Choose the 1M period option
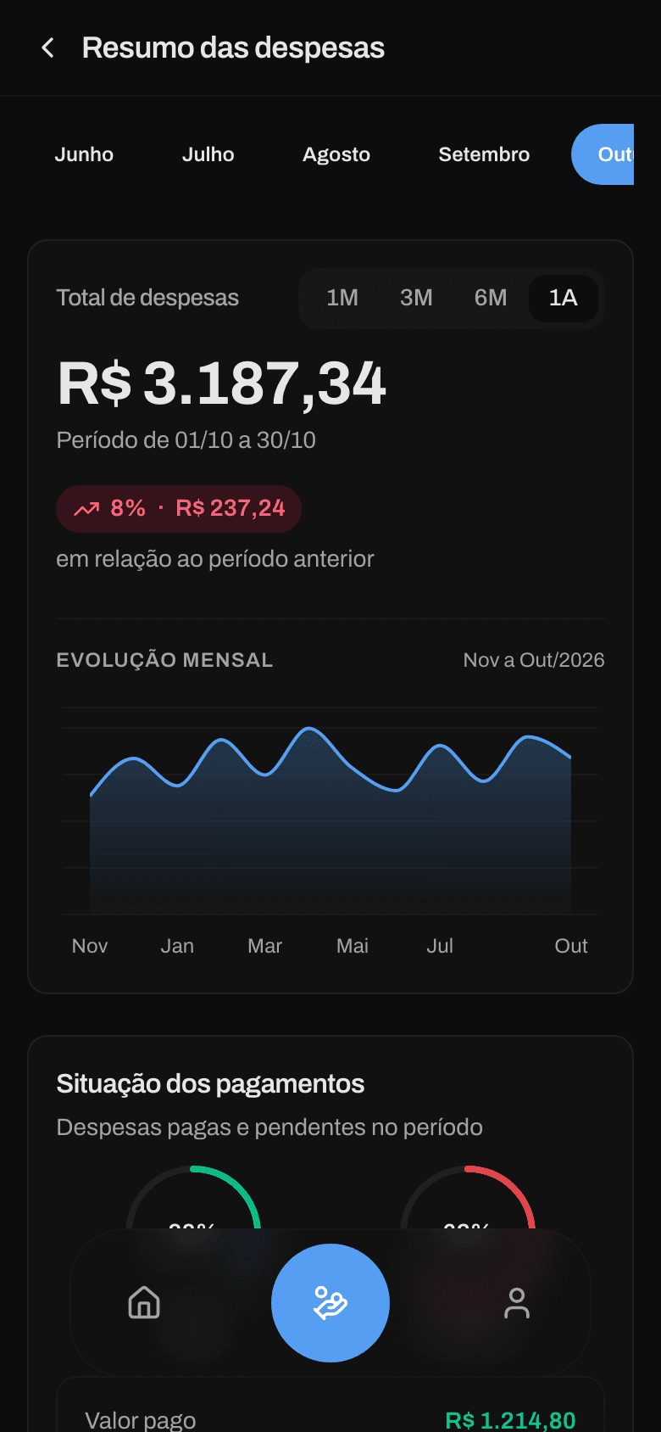Viewport: 661px width, 1432px height. (342, 298)
